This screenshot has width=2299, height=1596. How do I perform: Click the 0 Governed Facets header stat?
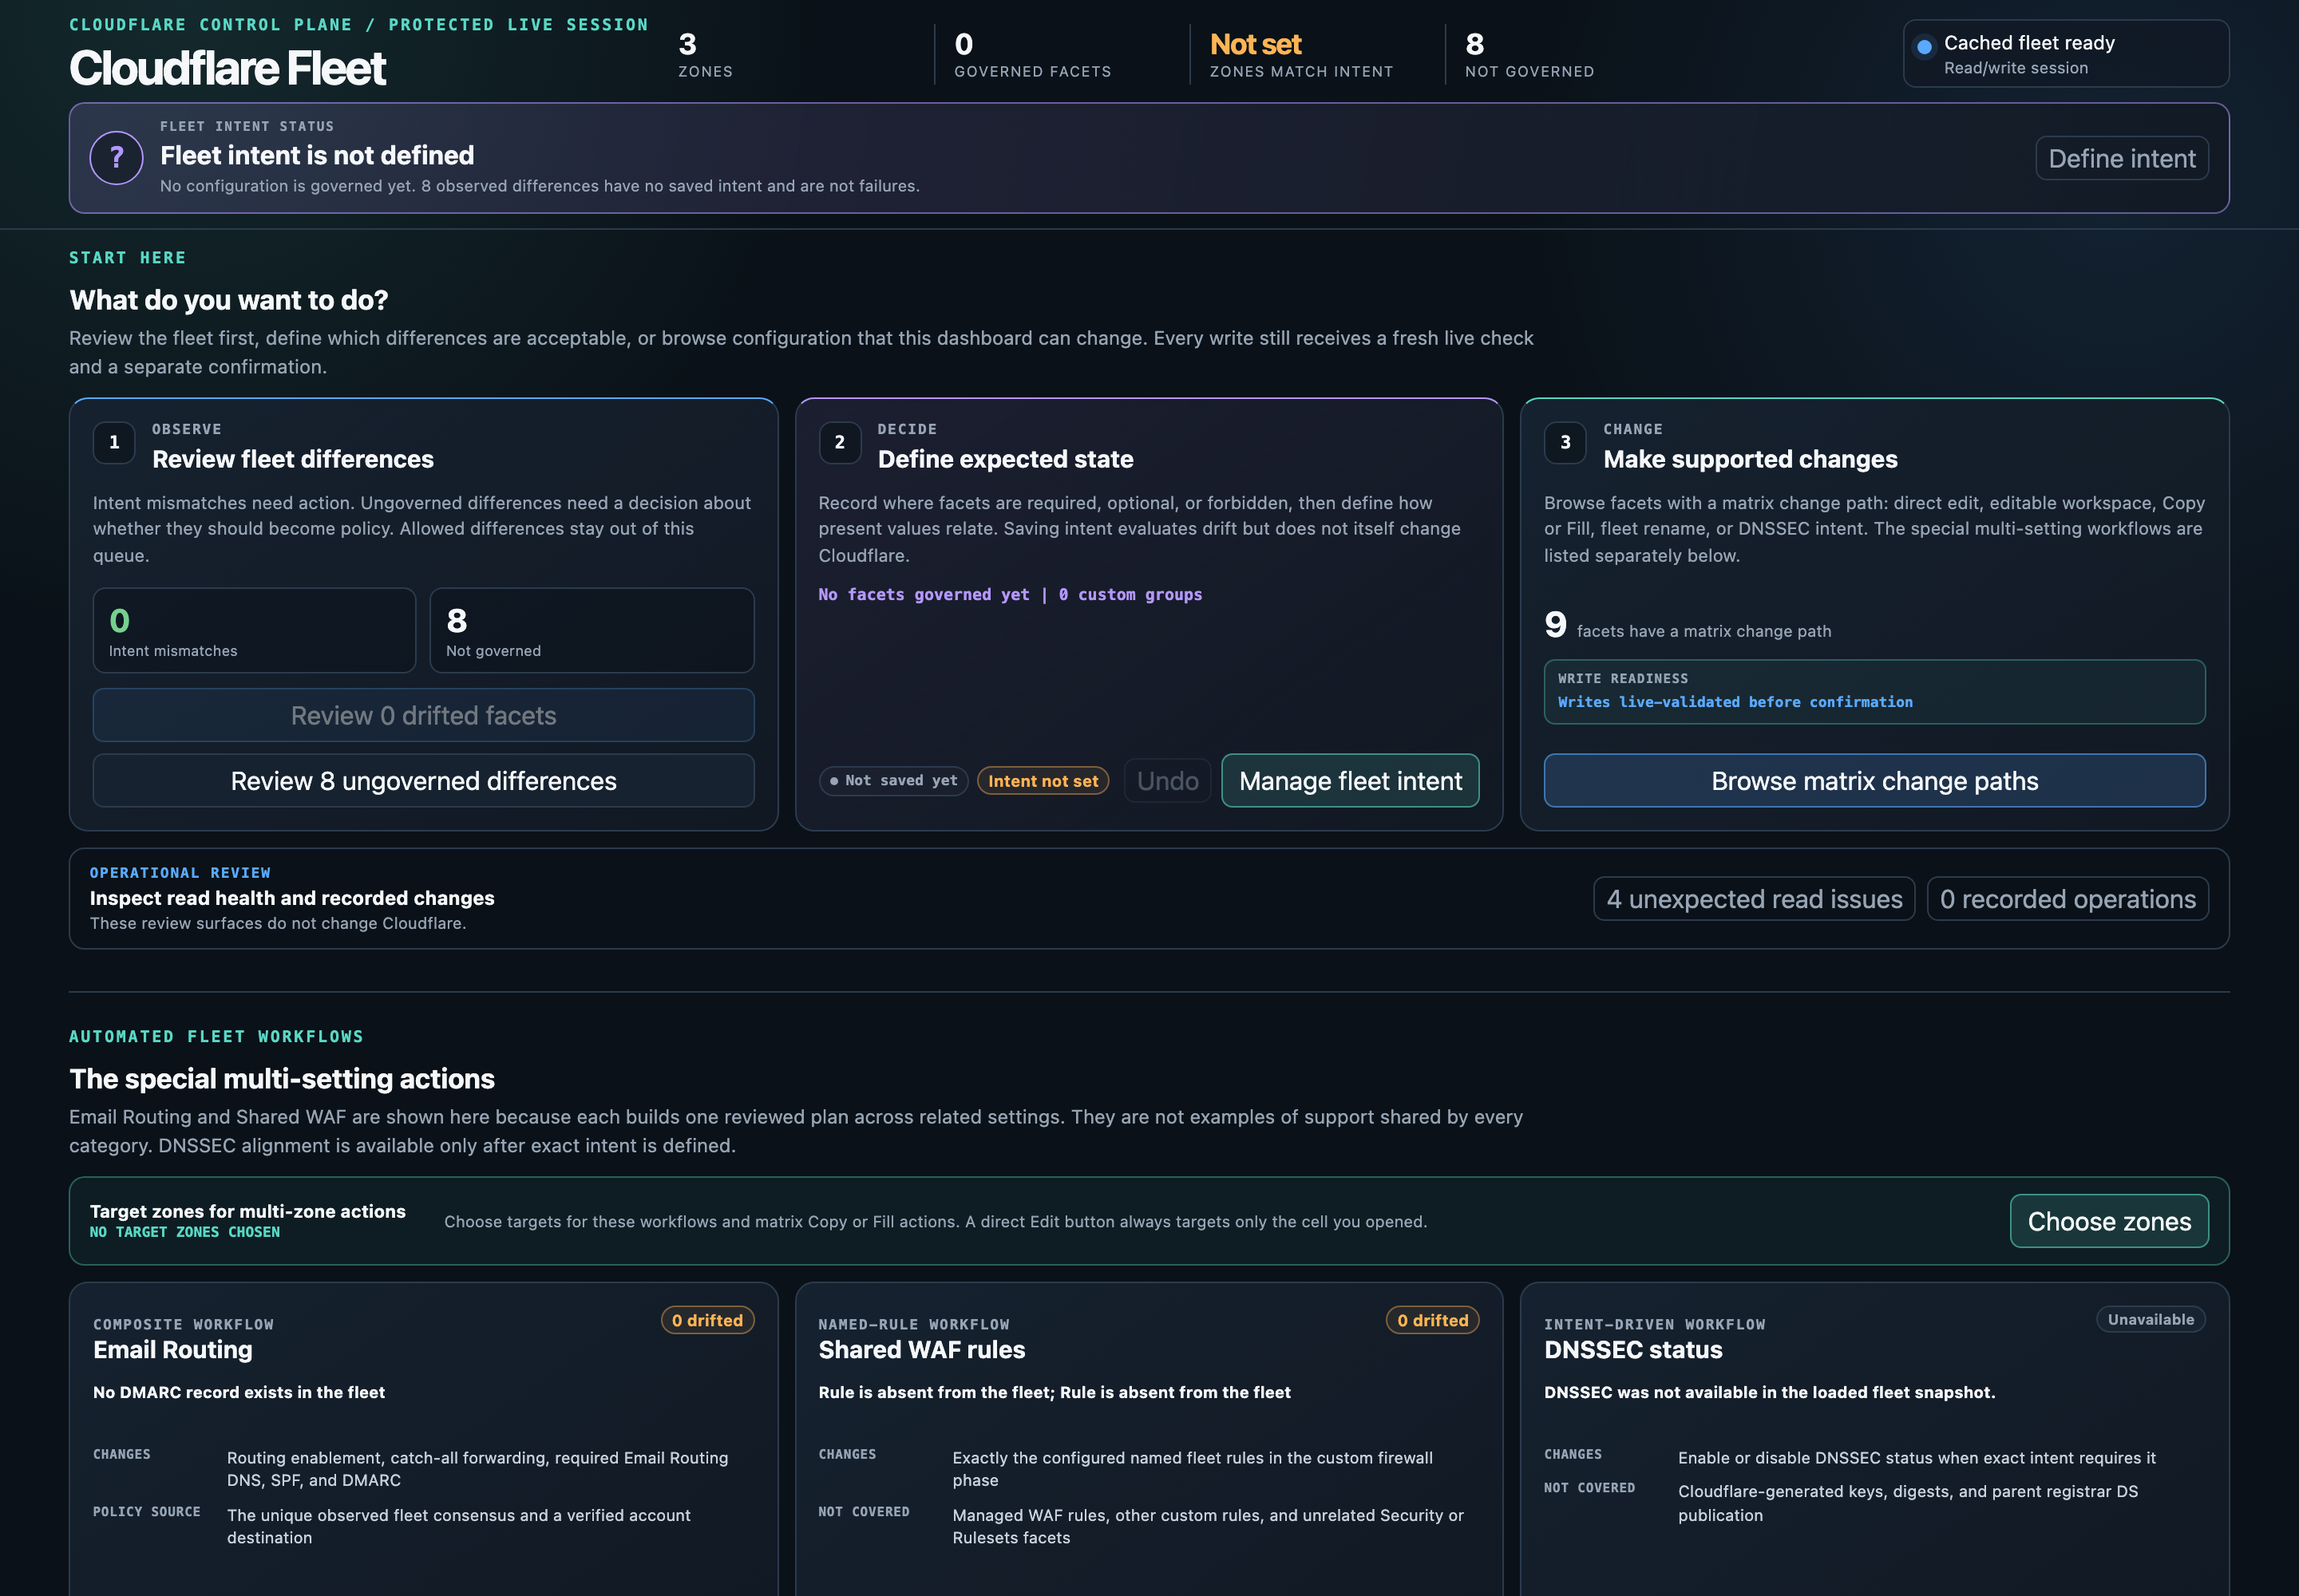click(1032, 55)
